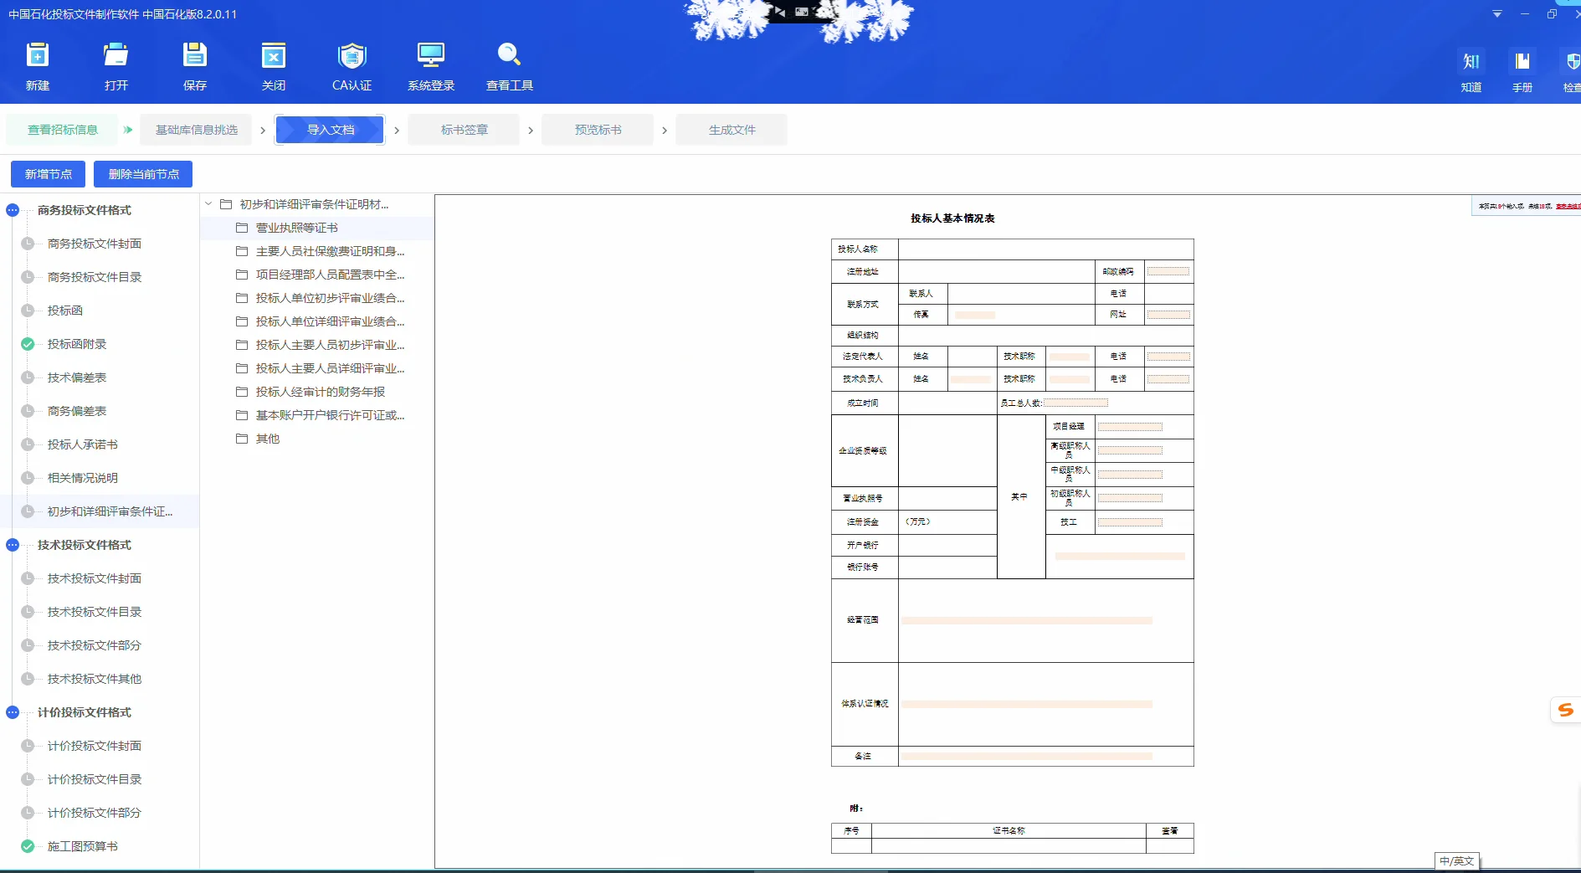Image resolution: width=1581 pixels, height=873 pixels.
Task: Select folder 投标人单位详细评审业绩合...
Action: (x=330, y=321)
